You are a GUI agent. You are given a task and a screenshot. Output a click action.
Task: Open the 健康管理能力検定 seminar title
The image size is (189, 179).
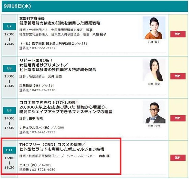click(60, 23)
